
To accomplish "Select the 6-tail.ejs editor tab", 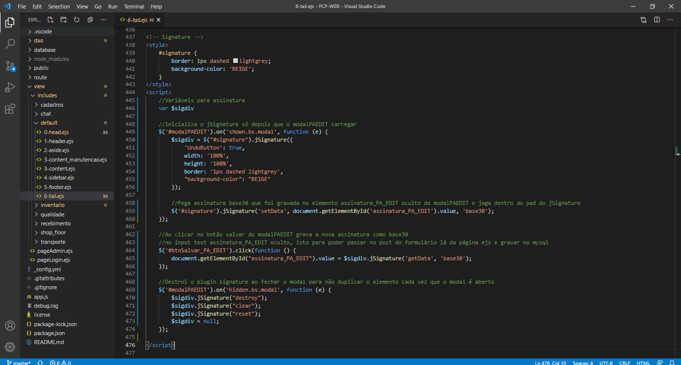I will tap(137, 20).
